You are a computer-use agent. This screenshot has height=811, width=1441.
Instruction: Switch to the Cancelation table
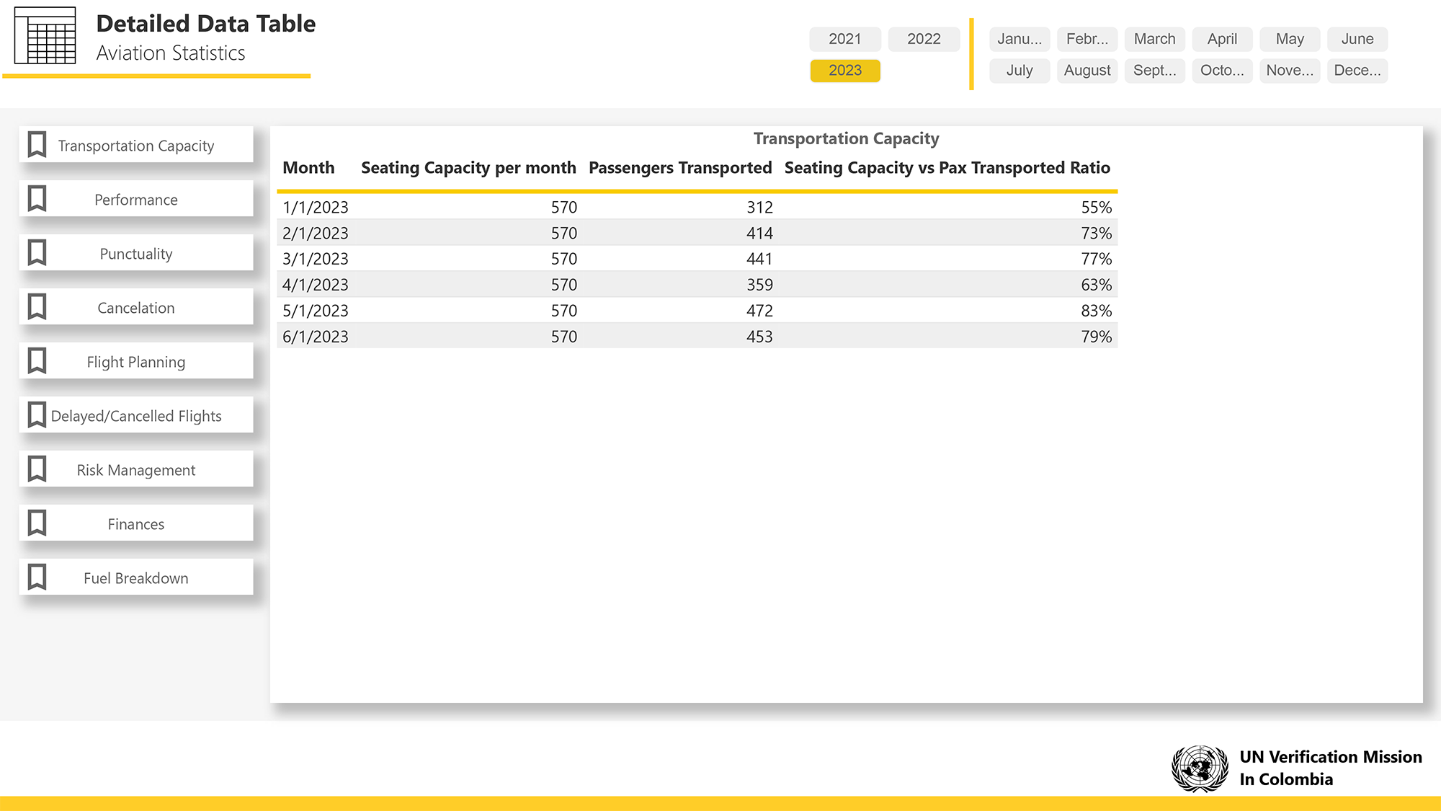pos(136,307)
